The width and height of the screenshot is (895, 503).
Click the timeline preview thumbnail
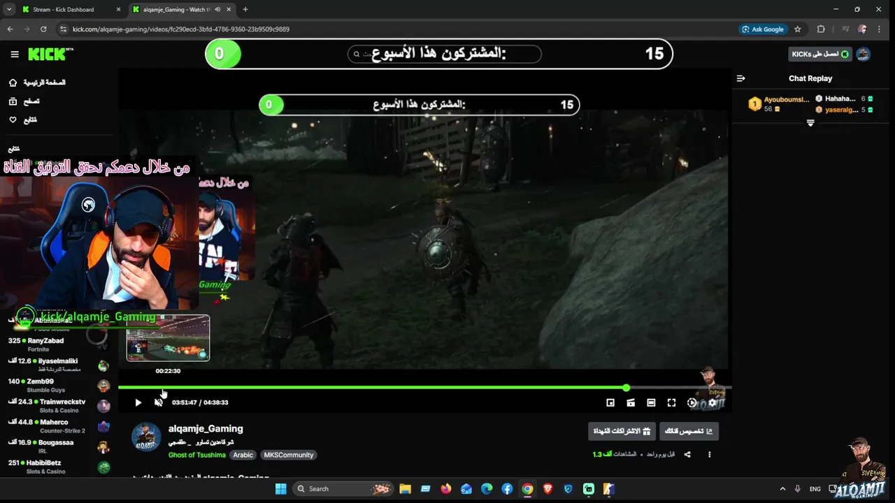(168, 338)
